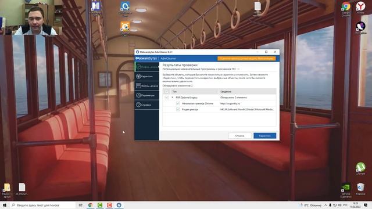Open the log files section in sidebar
Screen dimensions: 372x209
click(x=146, y=86)
